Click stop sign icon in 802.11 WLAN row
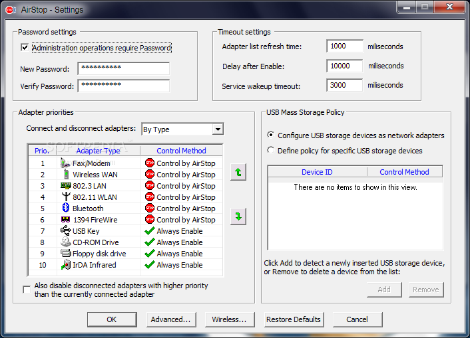 click(x=150, y=197)
